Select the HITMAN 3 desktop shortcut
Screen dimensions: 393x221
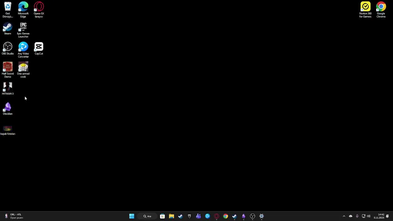(8, 89)
